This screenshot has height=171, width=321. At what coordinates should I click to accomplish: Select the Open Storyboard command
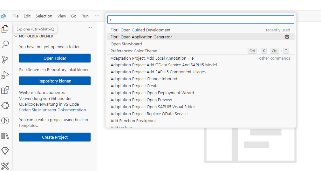pos(201,44)
